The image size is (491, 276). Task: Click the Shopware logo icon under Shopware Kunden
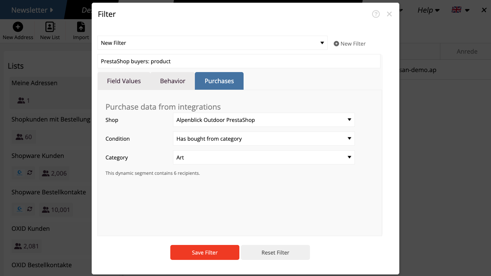click(x=20, y=173)
